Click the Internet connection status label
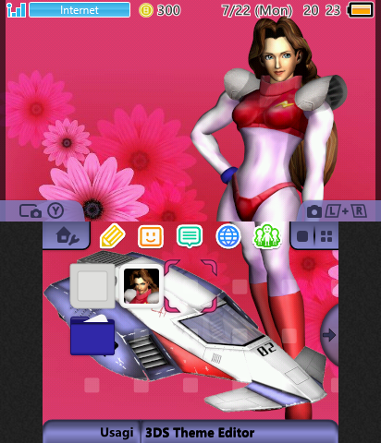 click(x=80, y=10)
